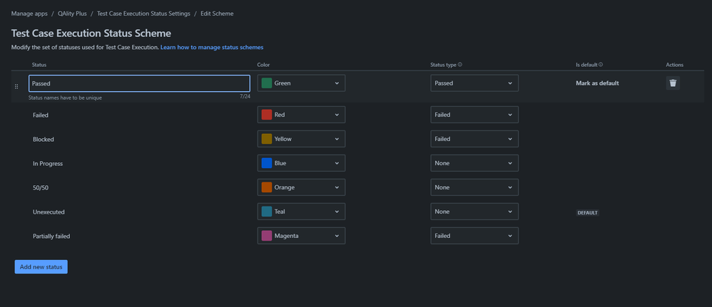Open status type dropdown for 50/50 row
This screenshot has width=712, height=307.
474,187
